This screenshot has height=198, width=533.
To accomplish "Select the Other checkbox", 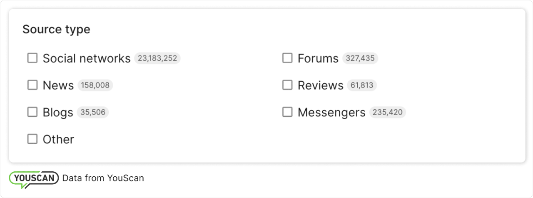I will (32, 139).
